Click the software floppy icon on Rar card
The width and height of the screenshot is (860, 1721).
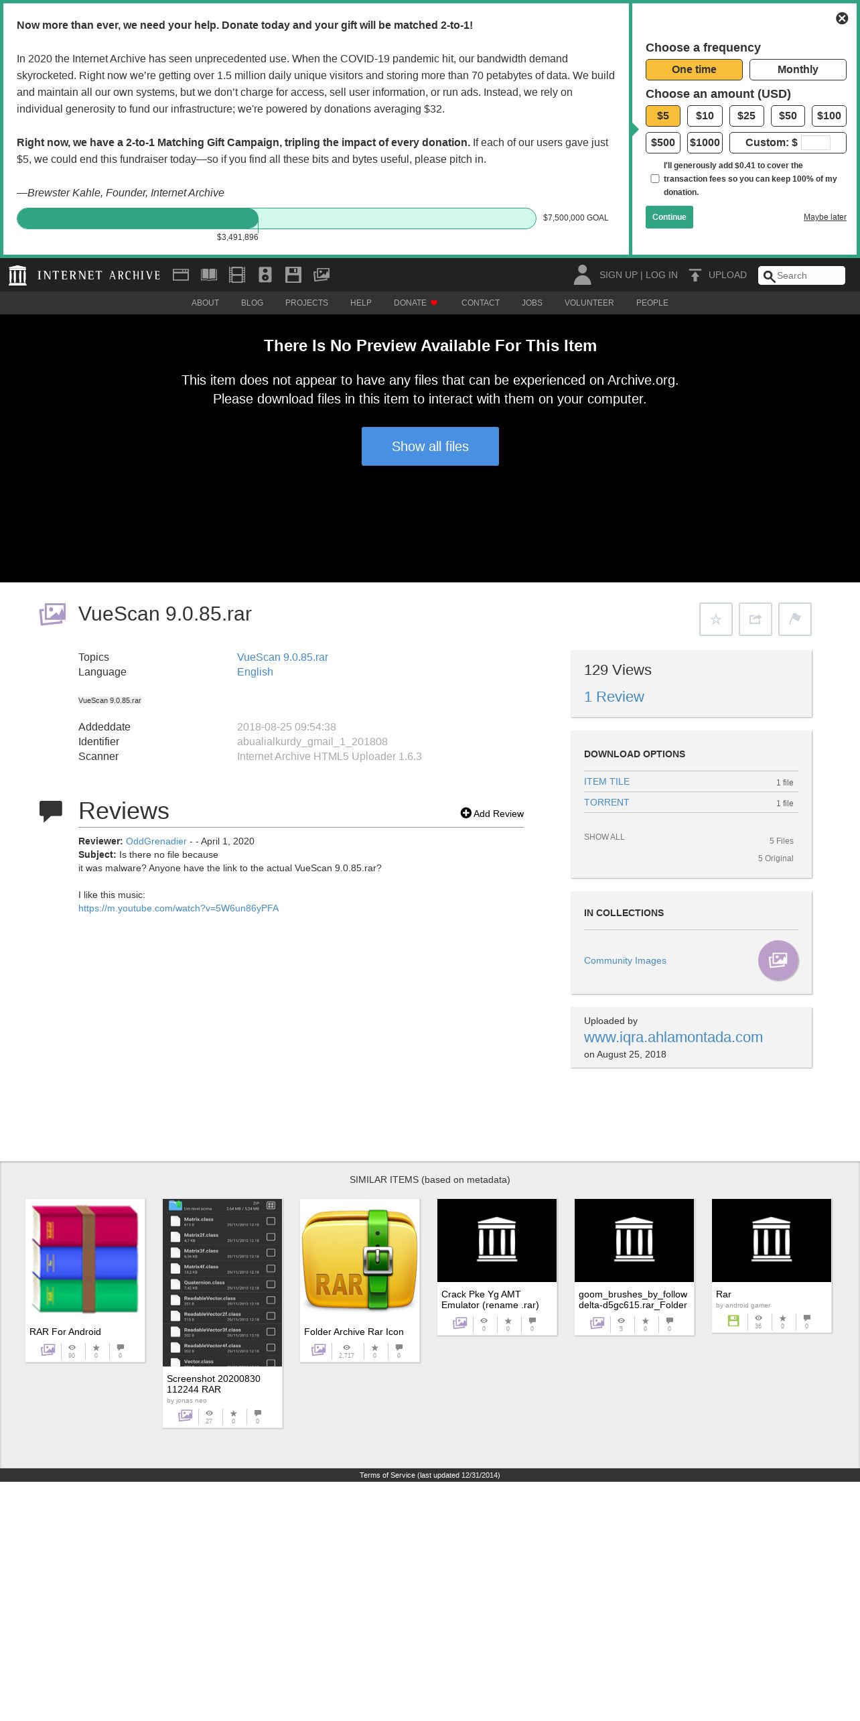(733, 1320)
